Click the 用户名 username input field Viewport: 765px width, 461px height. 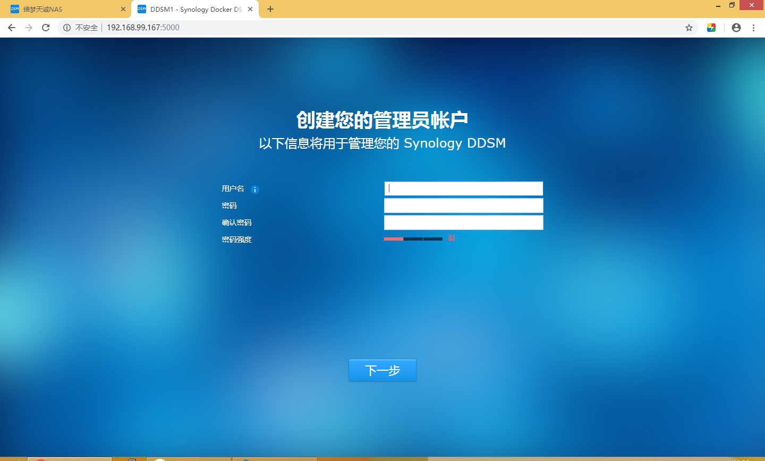(463, 189)
